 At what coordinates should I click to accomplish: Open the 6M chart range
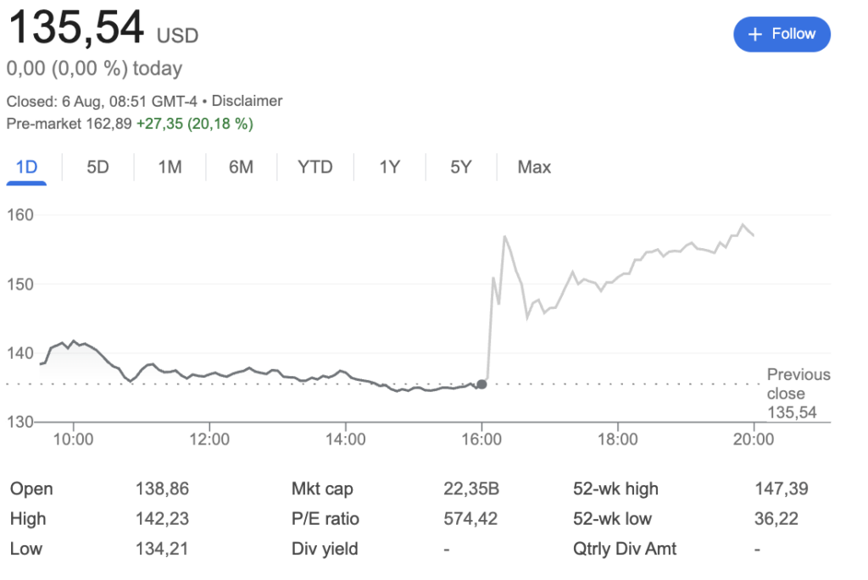[241, 167]
